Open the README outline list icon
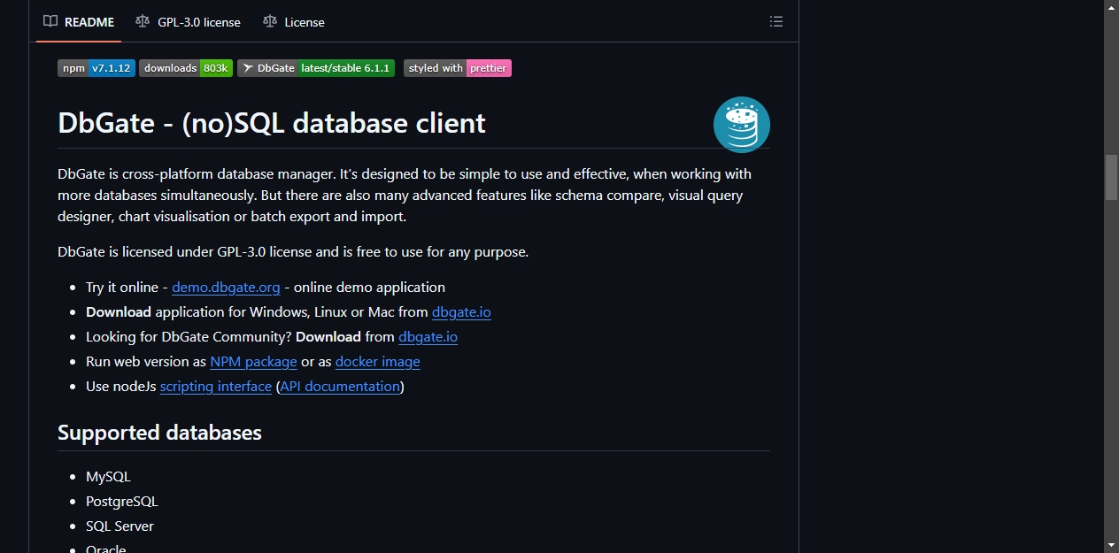 point(776,22)
